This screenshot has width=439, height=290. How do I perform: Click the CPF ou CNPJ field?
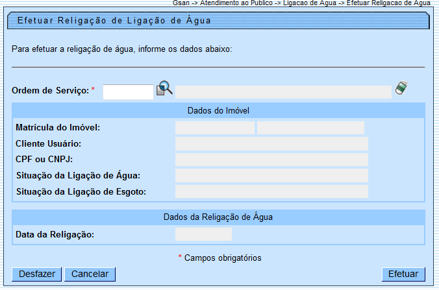click(x=271, y=160)
